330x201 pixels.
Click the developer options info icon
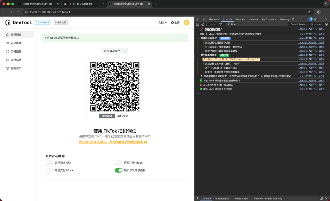point(63,156)
